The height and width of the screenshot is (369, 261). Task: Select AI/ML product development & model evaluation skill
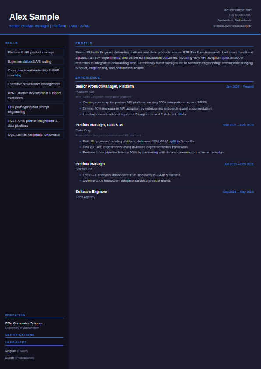(34, 96)
